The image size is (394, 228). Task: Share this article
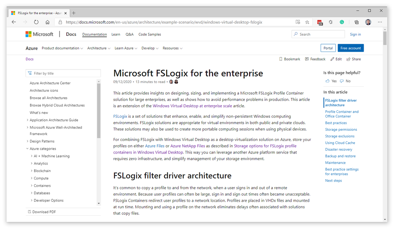point(354,59)
